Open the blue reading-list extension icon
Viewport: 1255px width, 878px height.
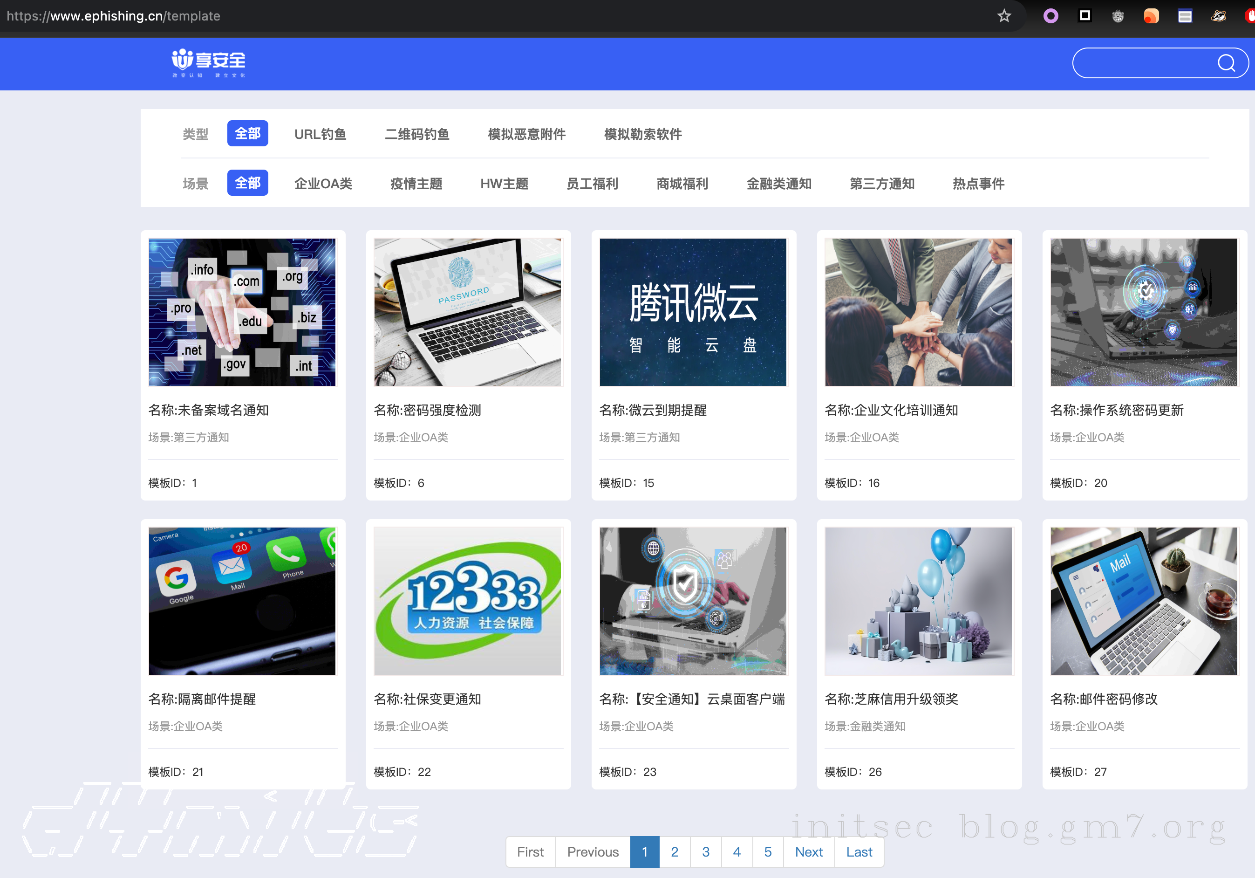point(1185,16)
